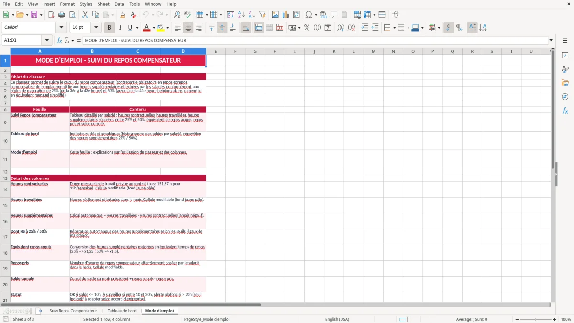Expand the Formula Bar arrow
Viewport: 574px width, 323px height.
point(551,40)
